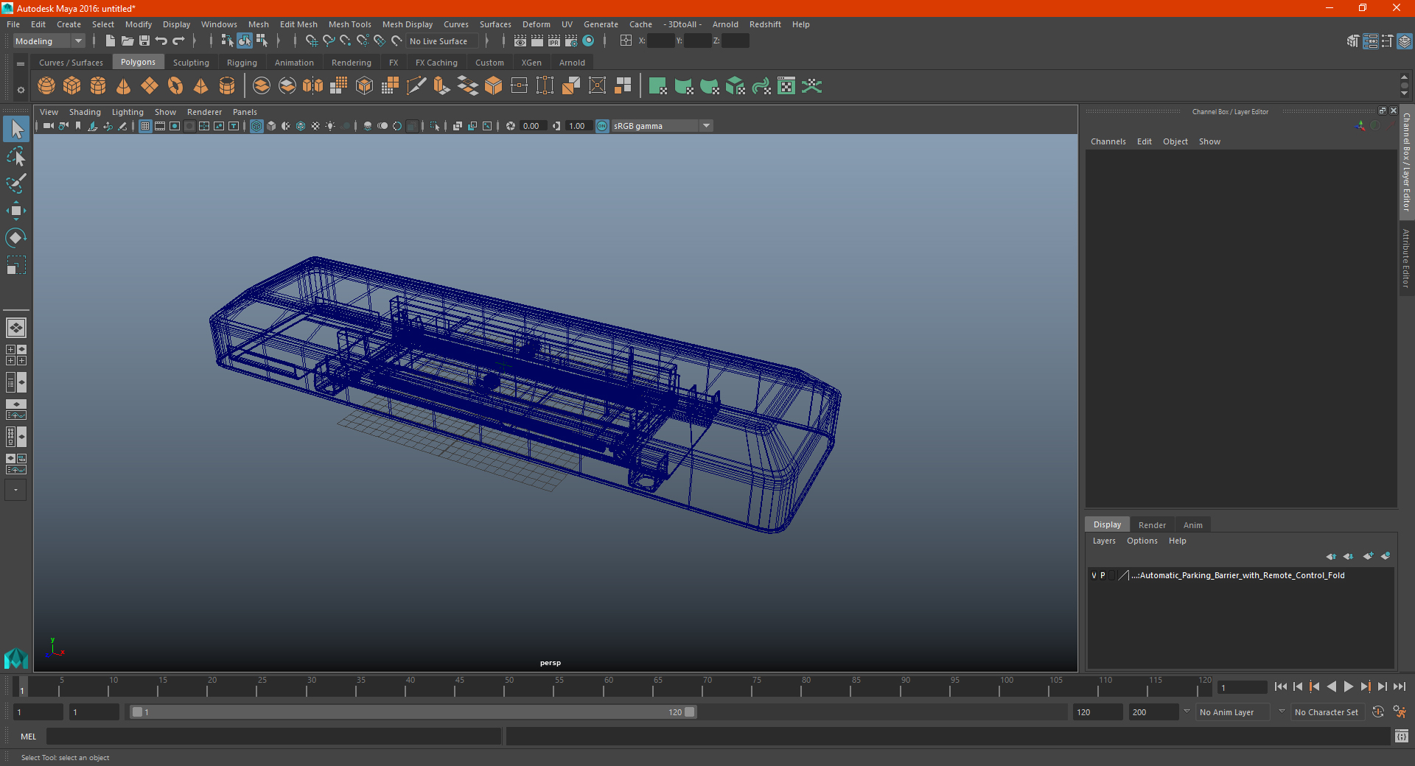This screenshot has width=1415, height=766.
Task: Toggle wireframe display in the viewport
Action: click(x=256, y=126)
